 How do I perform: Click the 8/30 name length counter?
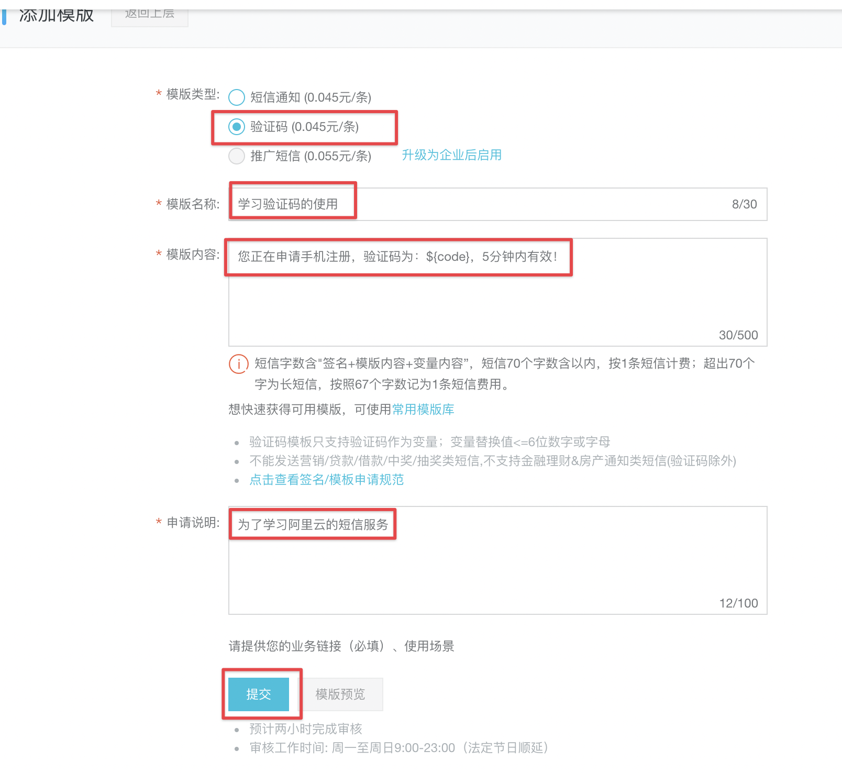tap(744, 204)
